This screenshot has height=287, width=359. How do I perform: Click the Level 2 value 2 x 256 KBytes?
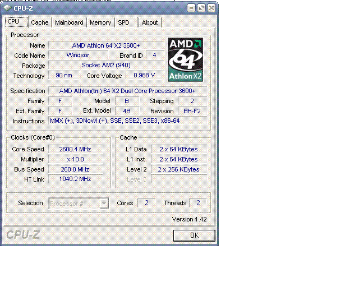(x=179, y=169)
